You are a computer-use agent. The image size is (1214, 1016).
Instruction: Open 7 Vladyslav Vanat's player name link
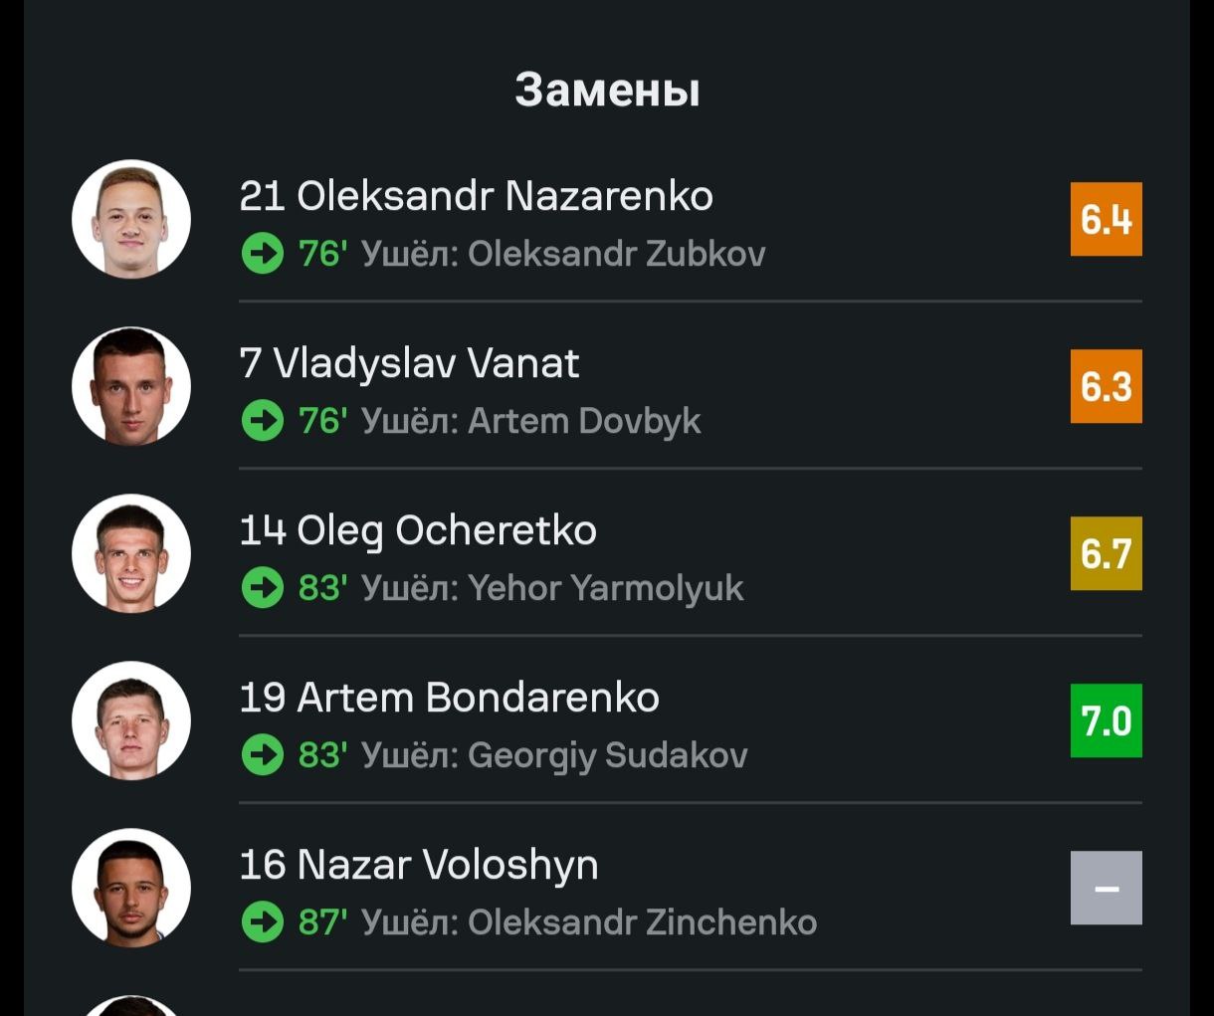coord(409,363)
